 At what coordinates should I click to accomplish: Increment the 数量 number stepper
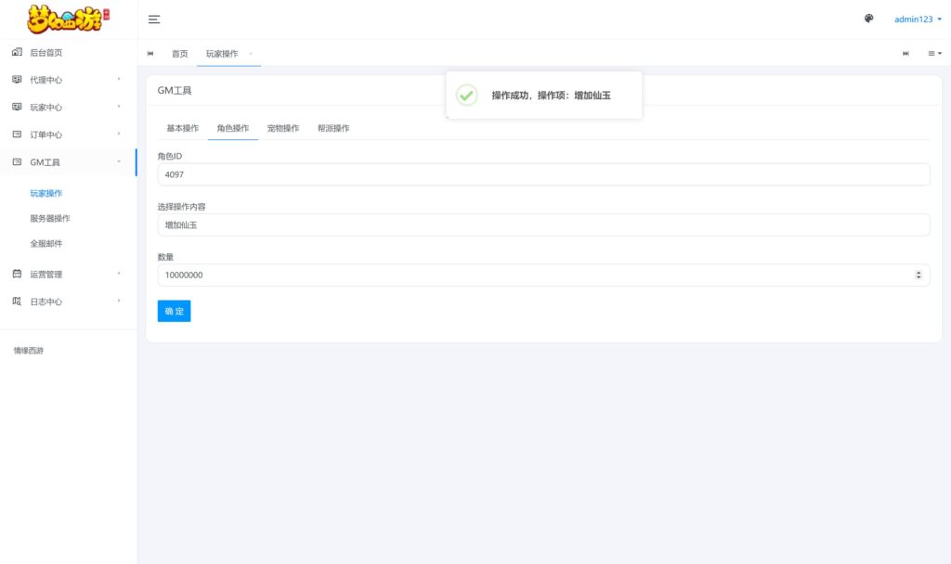(x=918, y=272)
